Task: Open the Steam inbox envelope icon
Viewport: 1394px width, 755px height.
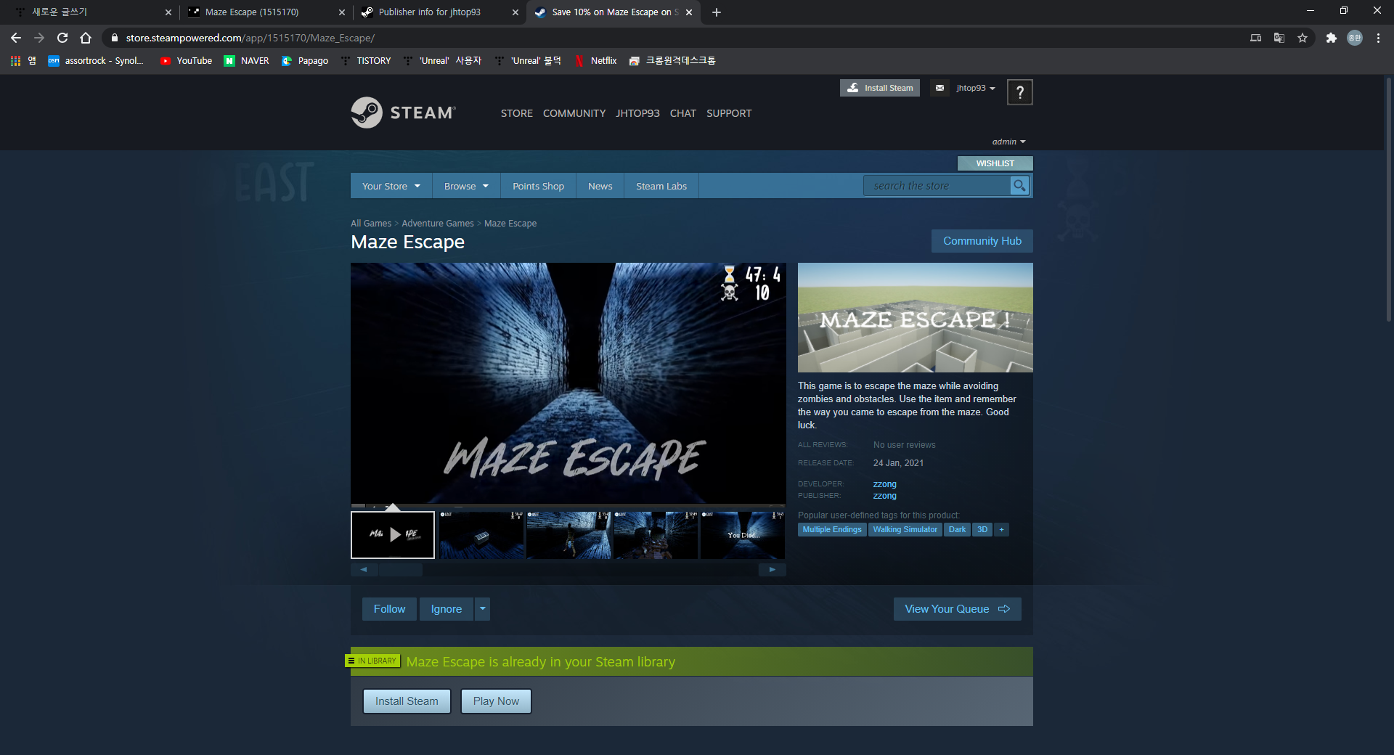Action: 939,88
